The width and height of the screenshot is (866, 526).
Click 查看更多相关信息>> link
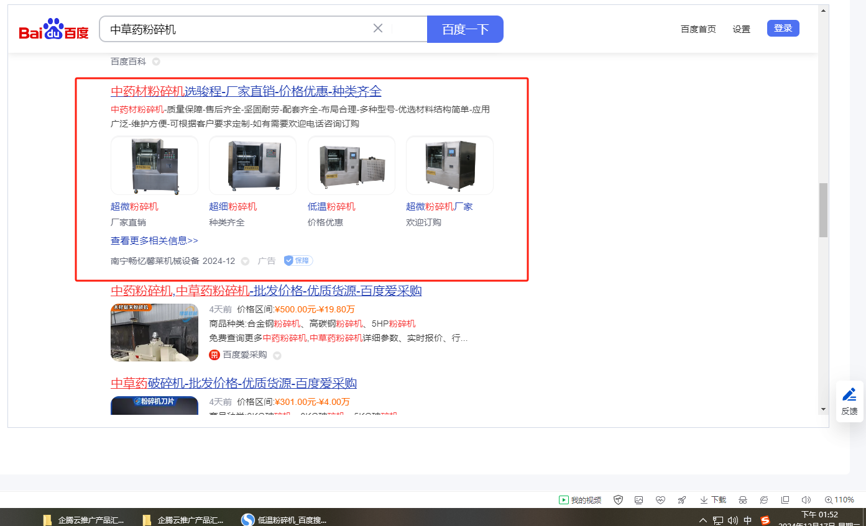(x=154, y=240)
